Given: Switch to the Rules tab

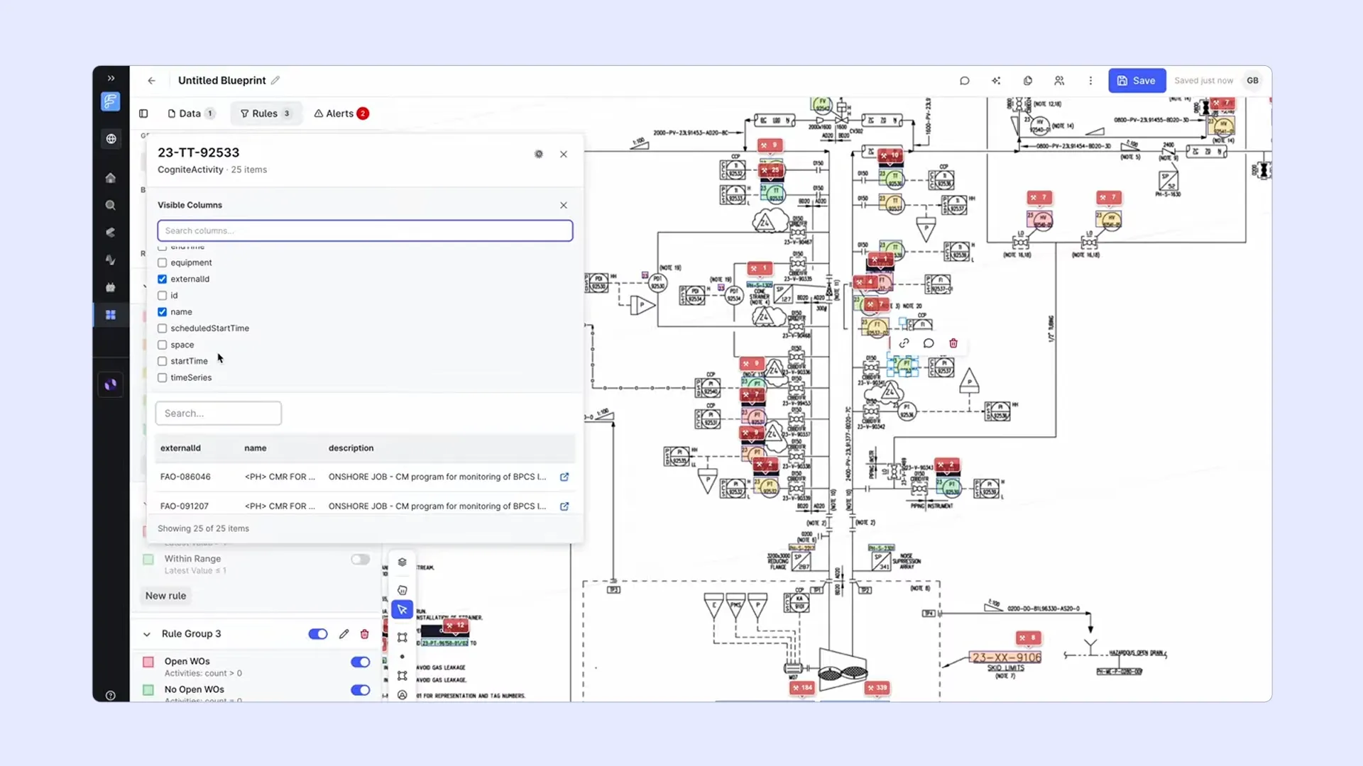Looking at the screenshot, I should (266, 113).
